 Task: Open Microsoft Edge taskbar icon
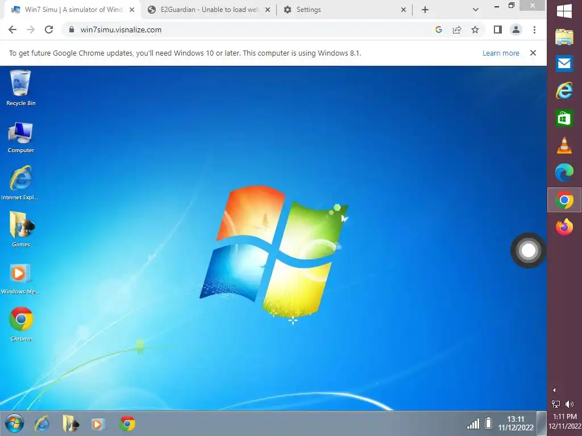pos(564,173)
